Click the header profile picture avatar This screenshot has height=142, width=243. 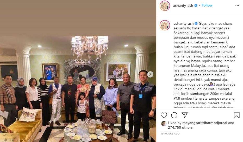pyautogui.click(x=165, y=5)
